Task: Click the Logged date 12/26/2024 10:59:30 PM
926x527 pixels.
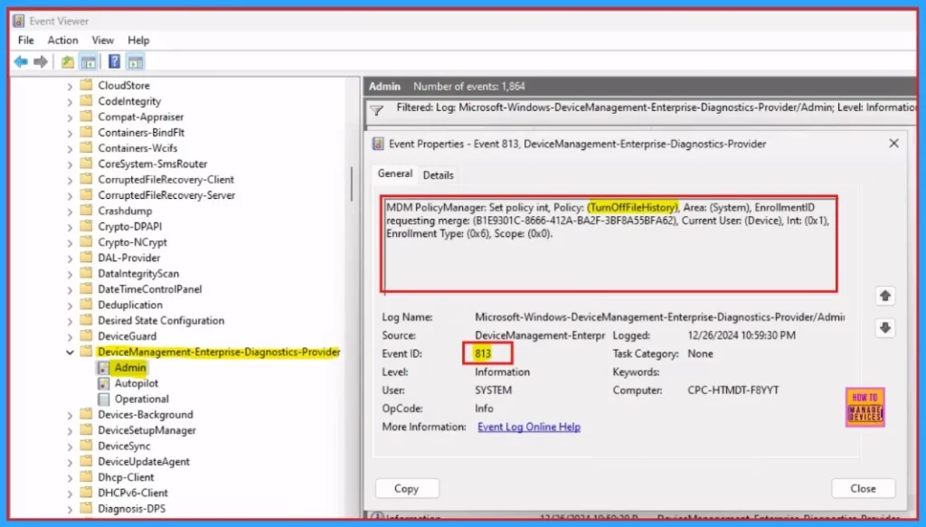Action: pos(742,335)
